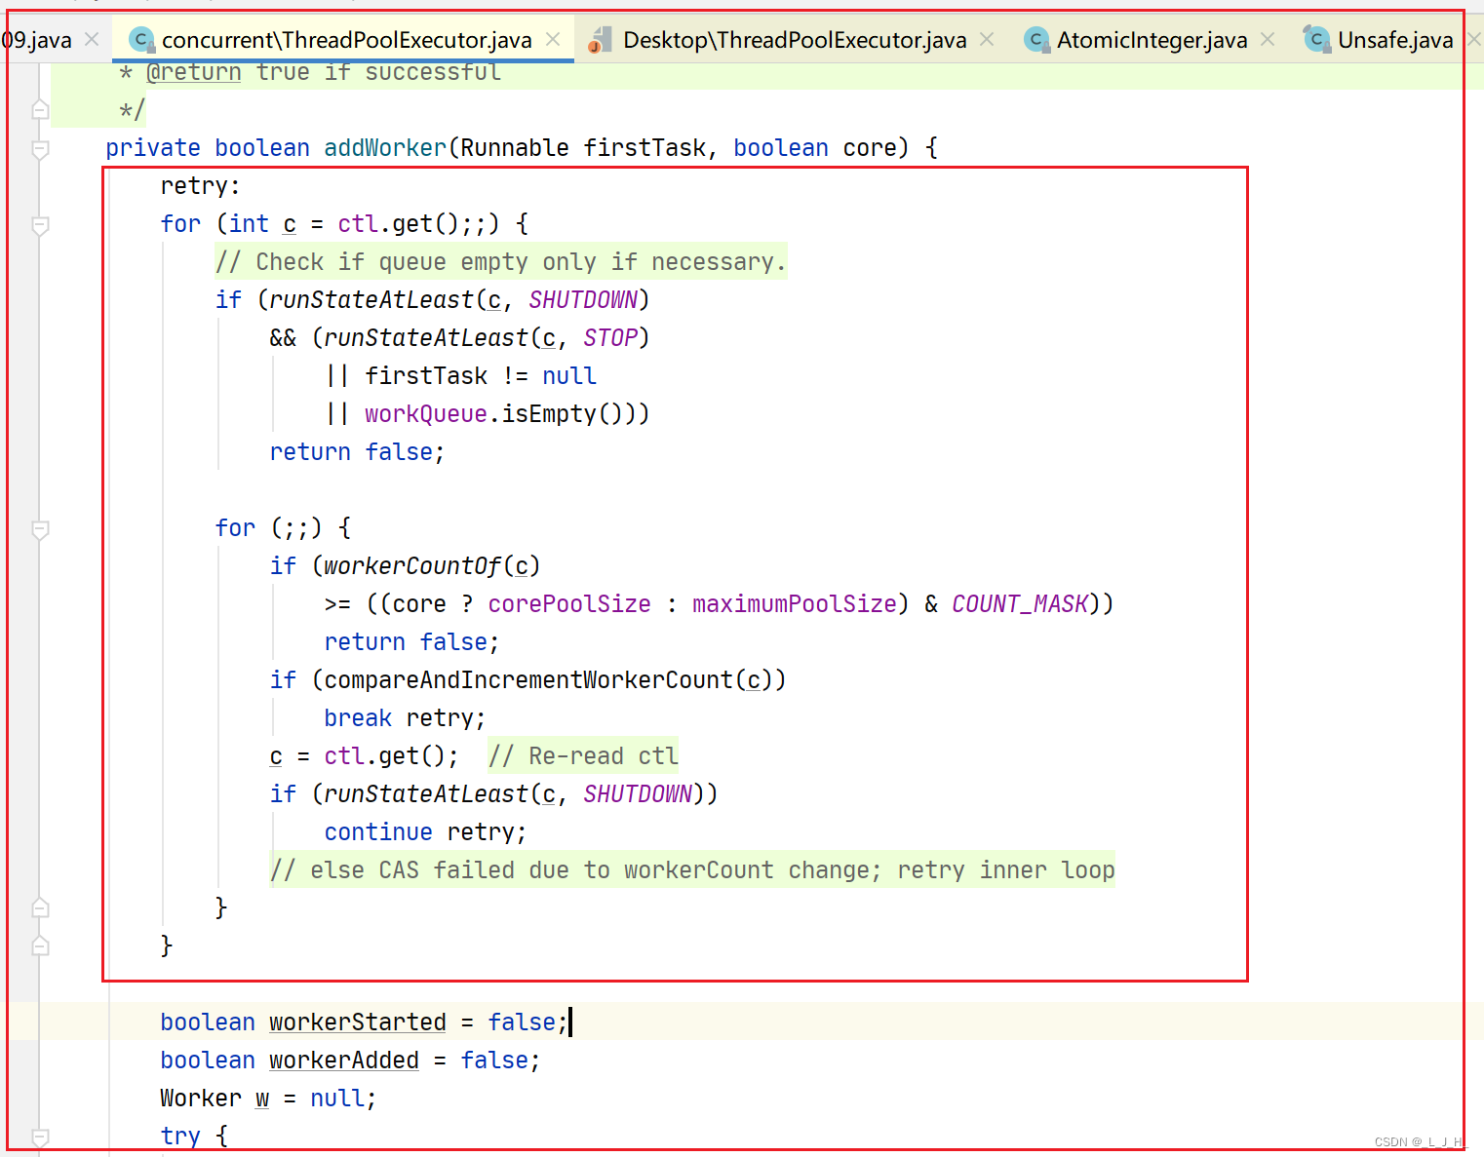The width and height of the screenshot is (1484, 1157).
Task: Open Unsafe.java tab
Action: coord(1395,40)
